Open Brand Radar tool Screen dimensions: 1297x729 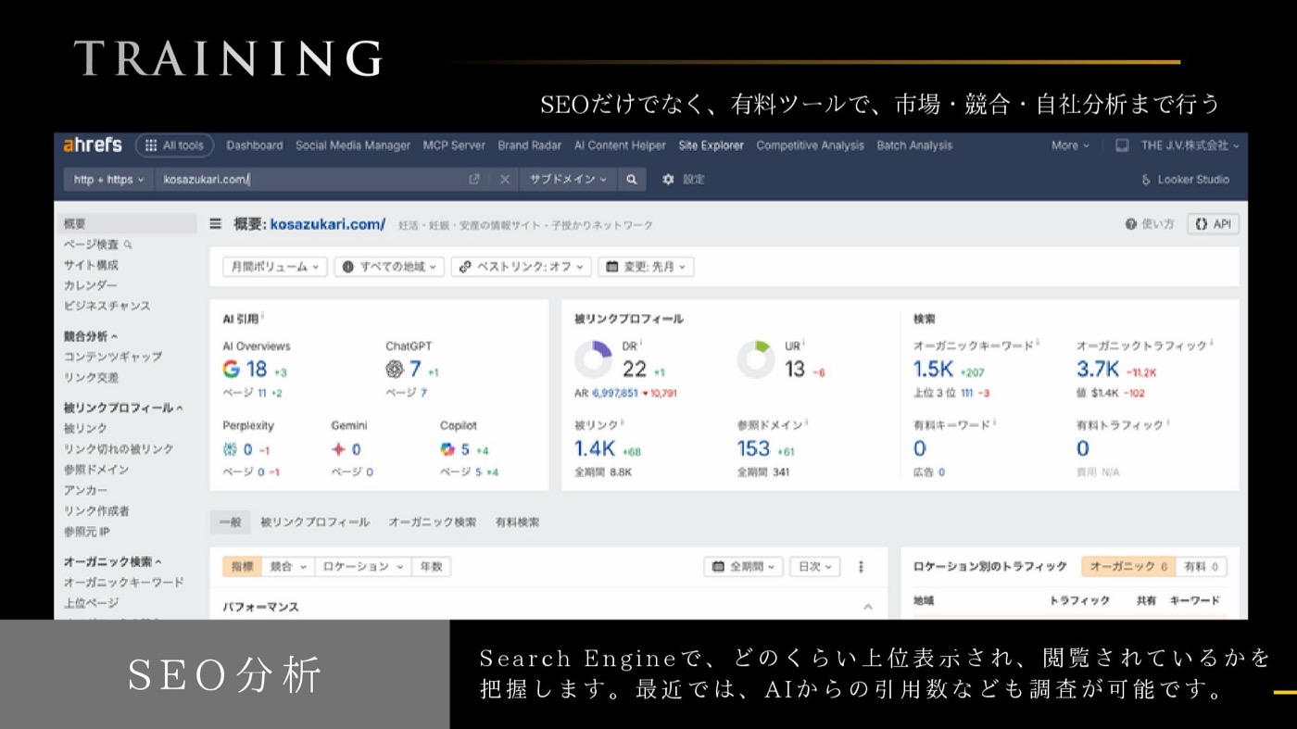pyautogui.click(x=530, y=145)
